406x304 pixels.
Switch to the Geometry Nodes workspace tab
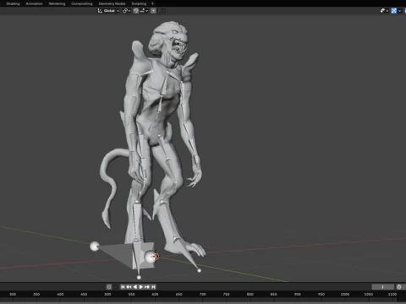[x=112, y=3]
